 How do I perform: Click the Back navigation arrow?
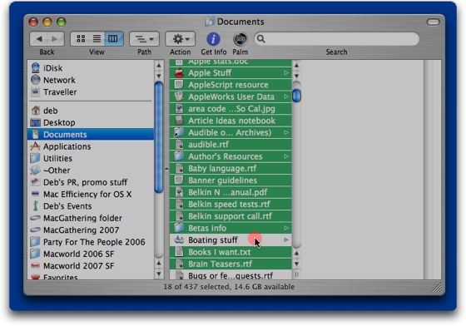click(39, 39)
